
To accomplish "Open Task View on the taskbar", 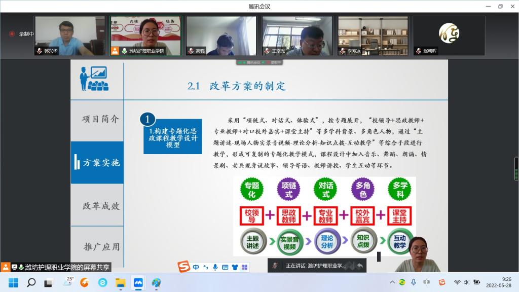I will coord(48,283).
